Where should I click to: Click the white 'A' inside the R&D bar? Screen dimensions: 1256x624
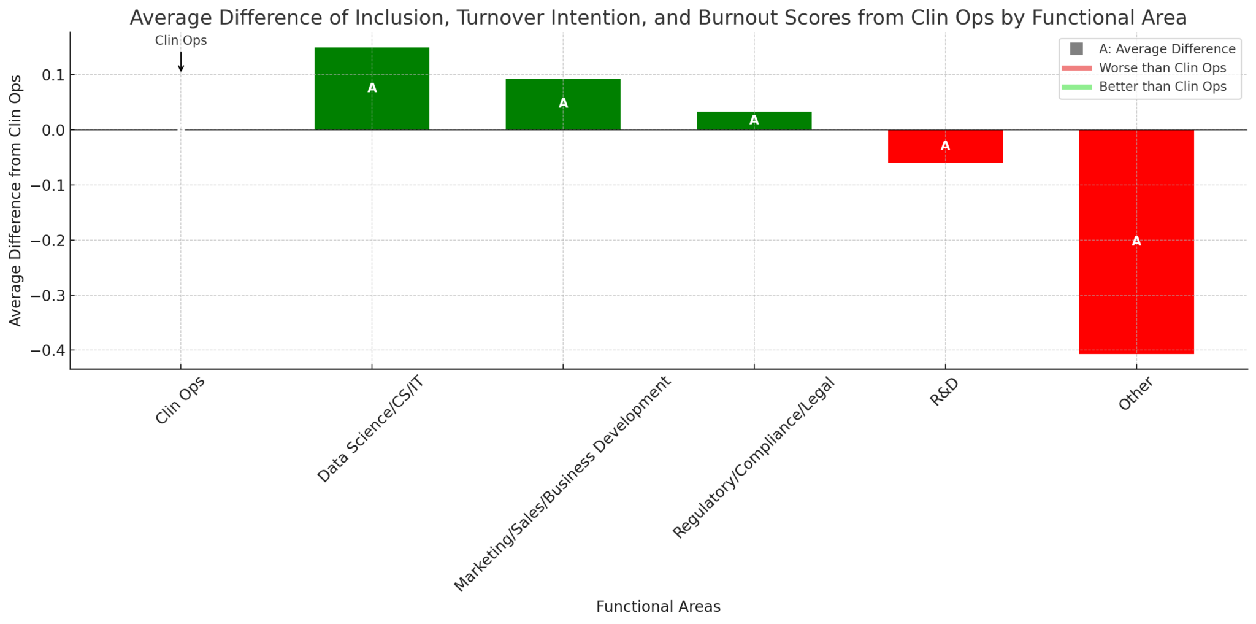(945, 147)
